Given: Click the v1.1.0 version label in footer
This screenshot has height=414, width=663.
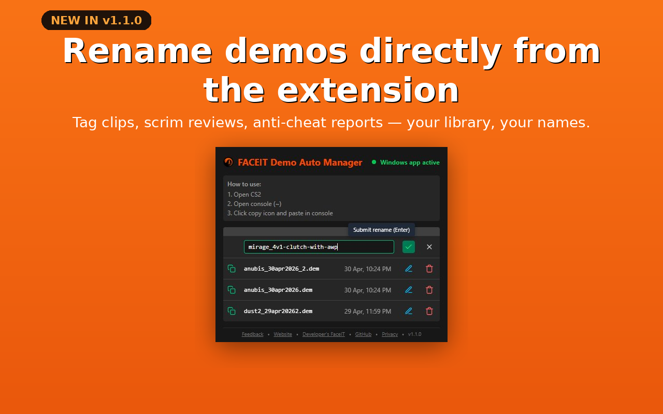Looking at the screenshot, I should (414, 334).
